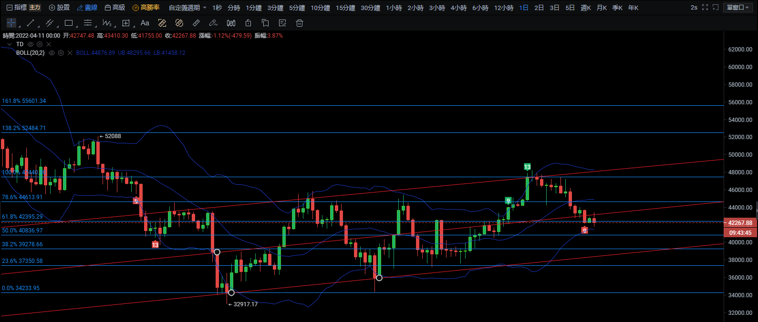Select the trend line drawing tool
Viewport: 758px width, 322px height.
pyautogui.click(x=31, y=23)
